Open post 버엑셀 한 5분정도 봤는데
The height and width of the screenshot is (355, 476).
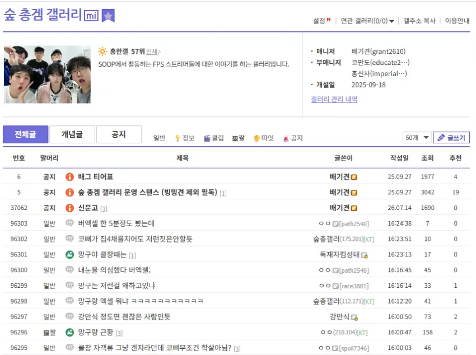116,223
